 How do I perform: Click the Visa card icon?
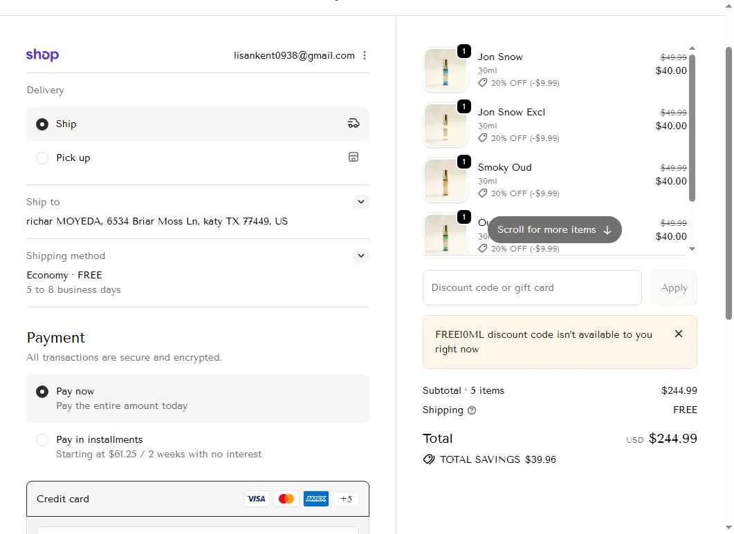256,499
